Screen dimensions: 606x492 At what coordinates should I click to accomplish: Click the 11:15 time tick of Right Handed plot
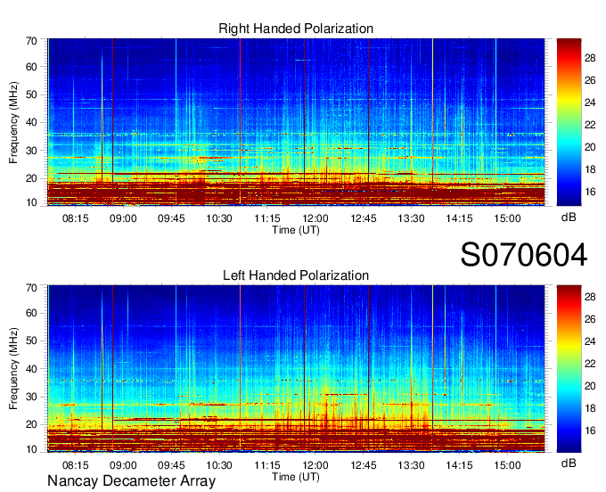point(267,218)
